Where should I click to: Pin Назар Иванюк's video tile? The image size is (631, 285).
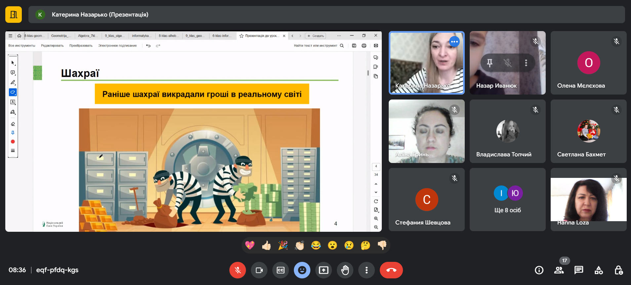[x=490, y=63]
